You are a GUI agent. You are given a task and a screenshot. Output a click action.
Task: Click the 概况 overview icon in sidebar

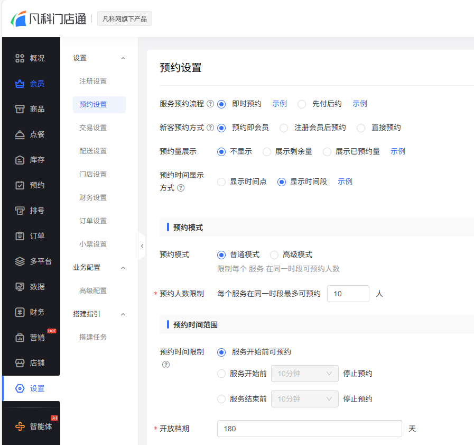[20, 58]
